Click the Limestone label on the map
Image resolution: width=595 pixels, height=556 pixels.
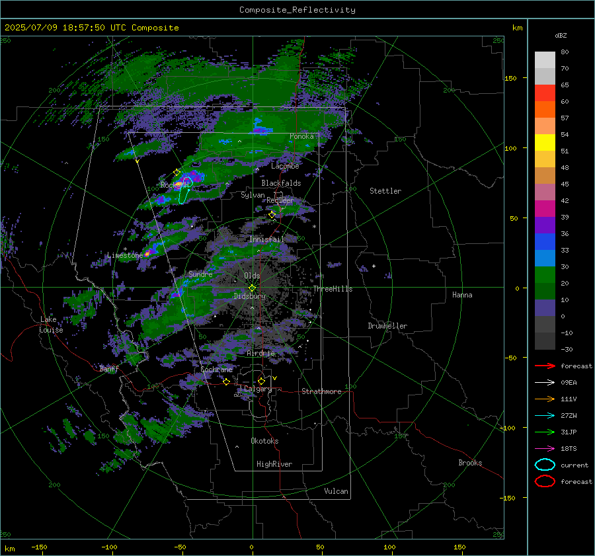[x=125, y=255]
